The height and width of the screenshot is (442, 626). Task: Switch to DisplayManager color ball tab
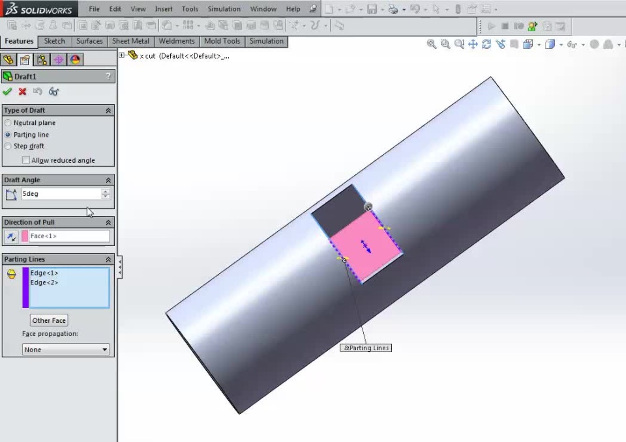click(75, 60)
